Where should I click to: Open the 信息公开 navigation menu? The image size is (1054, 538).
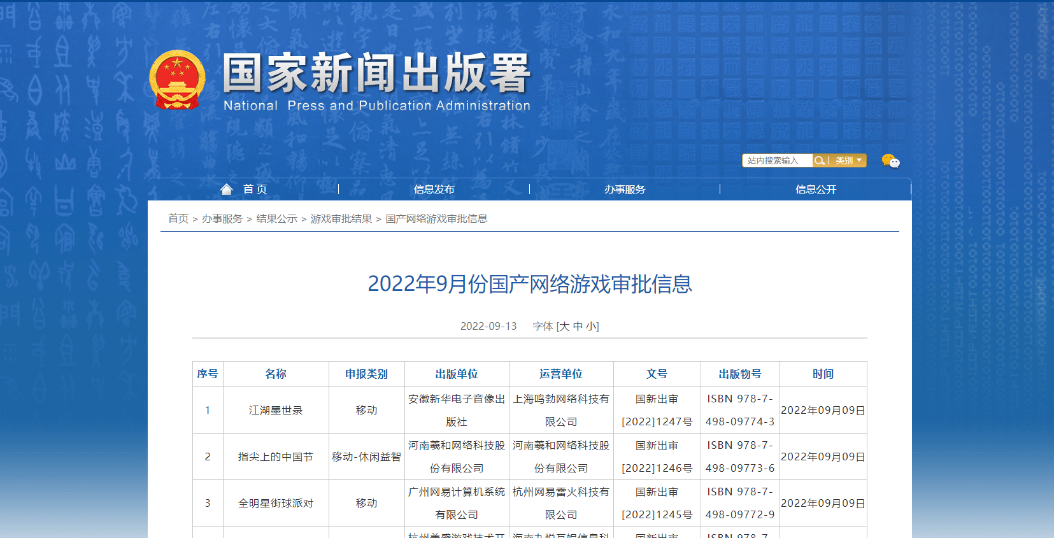pos(816,189)
